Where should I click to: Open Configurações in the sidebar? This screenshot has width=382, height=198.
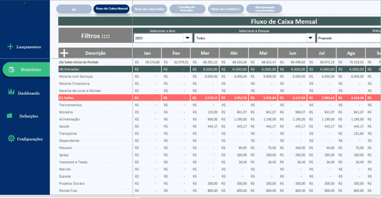point(30,139)
